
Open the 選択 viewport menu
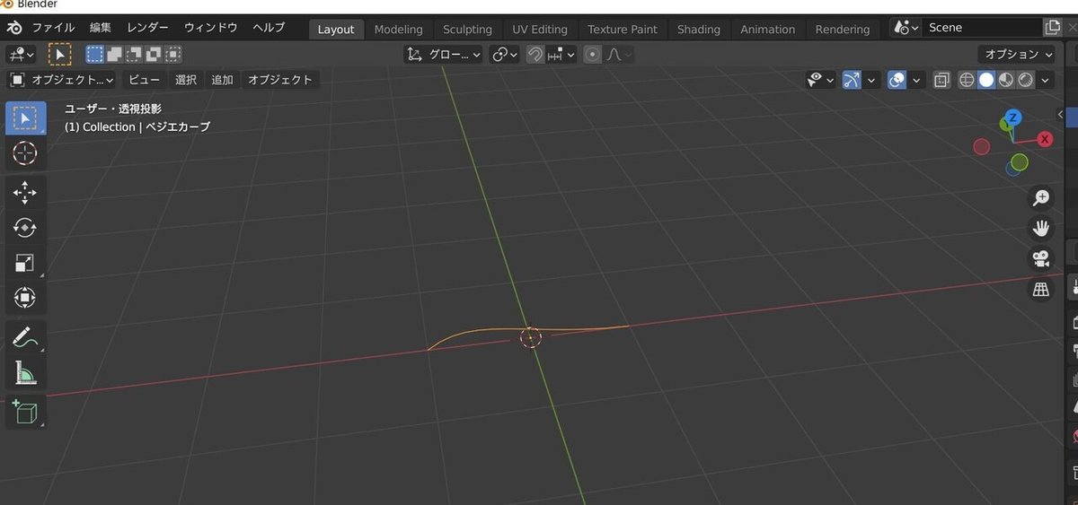186,80
